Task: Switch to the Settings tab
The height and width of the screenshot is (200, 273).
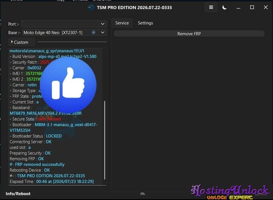Action: tap(145, 23)
